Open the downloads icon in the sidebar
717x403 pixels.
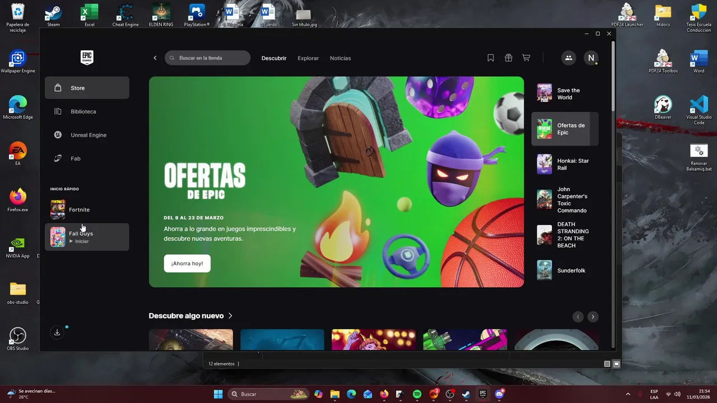pyautogui.click(x=57, y=332)
